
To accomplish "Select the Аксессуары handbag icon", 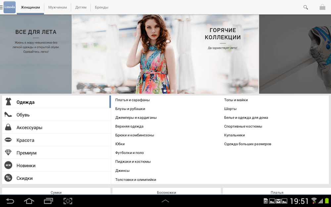I will [8, 127].
